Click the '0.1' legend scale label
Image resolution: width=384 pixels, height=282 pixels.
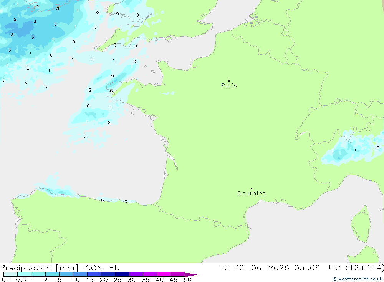(x=7, y=280)
